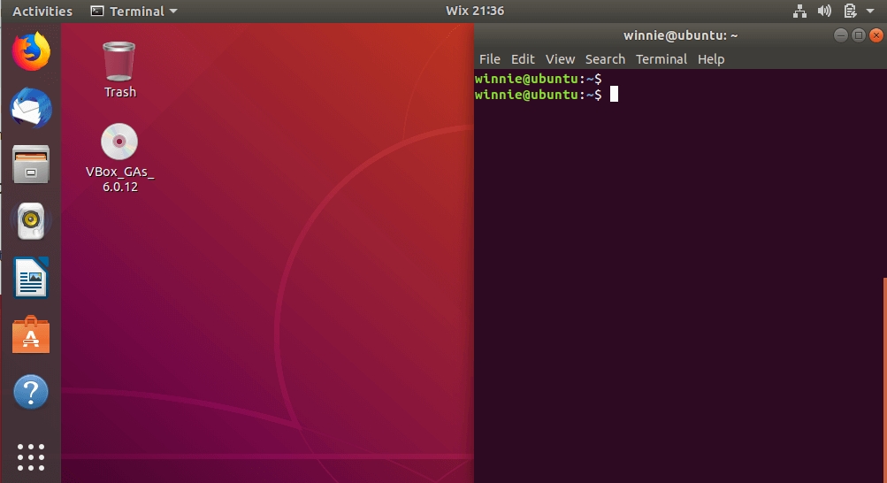Open the Edit menu in Terminal

click(x=523, y=58)
